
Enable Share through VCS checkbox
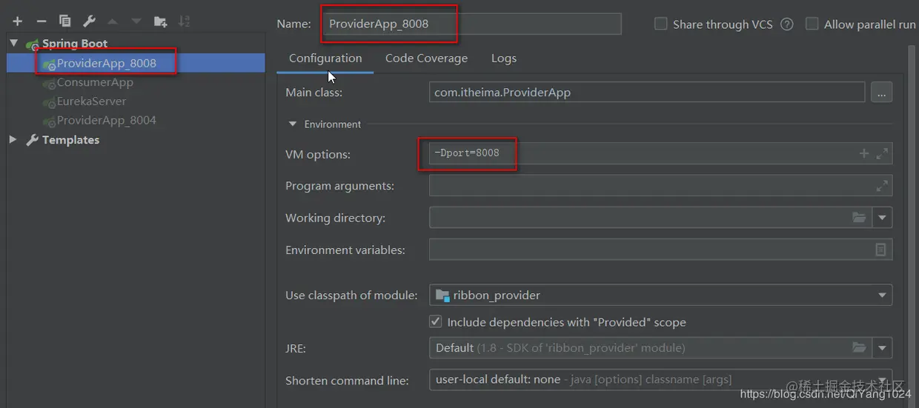tap(660, 24)
